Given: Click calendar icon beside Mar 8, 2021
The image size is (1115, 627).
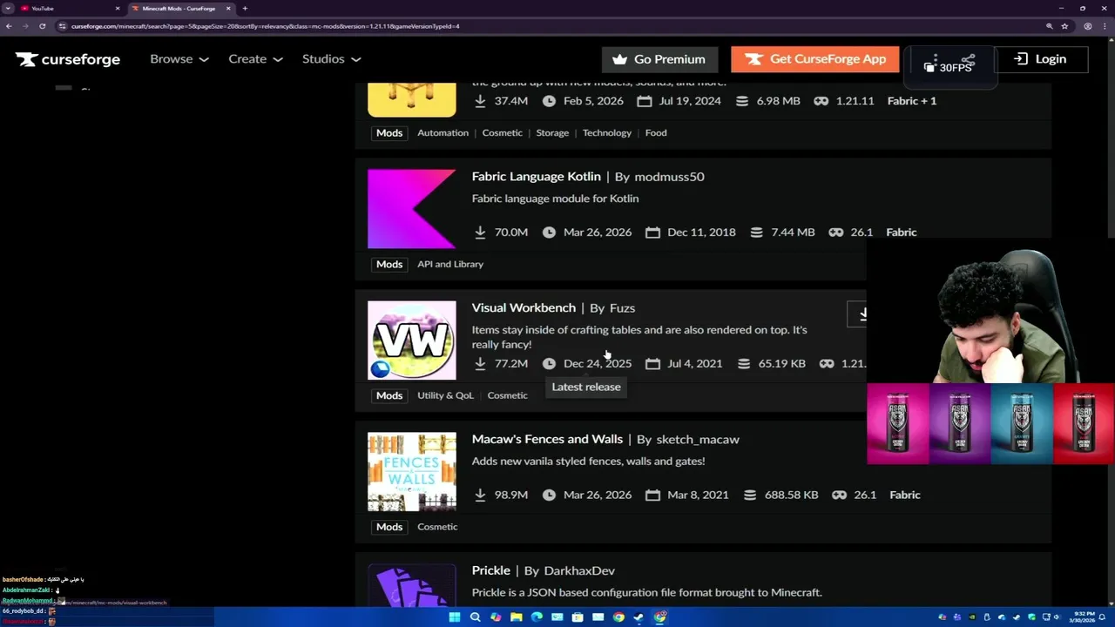Looking at the screenshot, I should click(x=652, y=495).
